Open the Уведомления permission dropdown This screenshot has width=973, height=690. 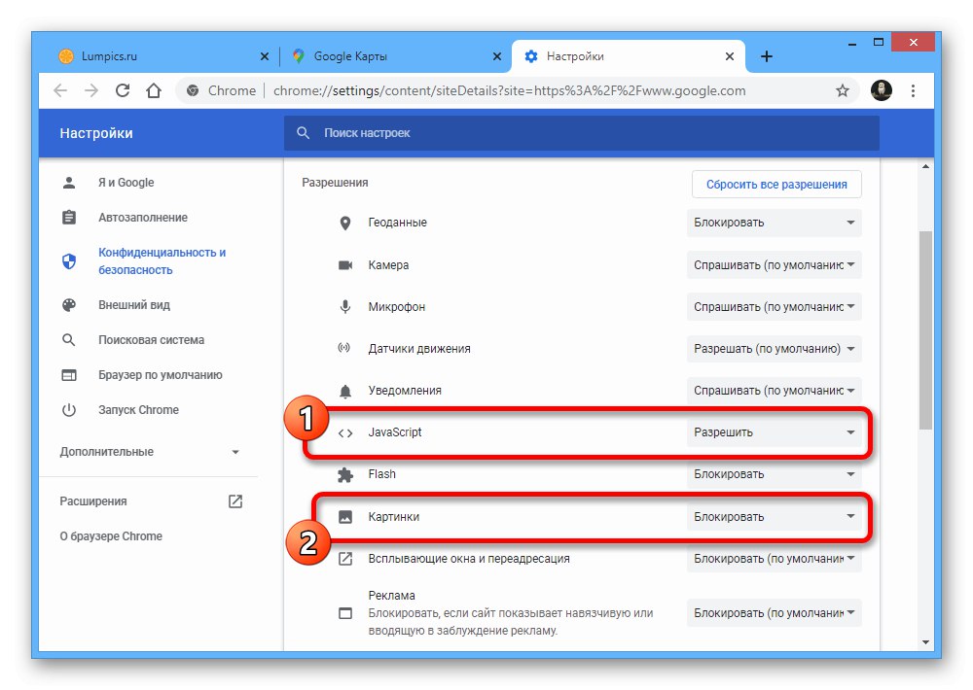(774, 391)
